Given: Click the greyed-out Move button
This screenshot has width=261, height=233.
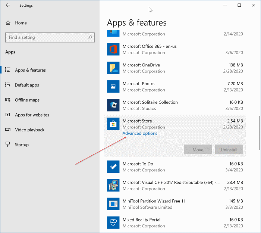Looking at the screenshot, I should click(x=198, y=149).
